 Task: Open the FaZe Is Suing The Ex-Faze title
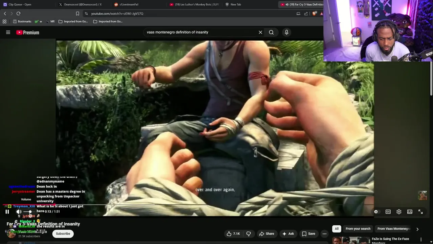[391, 240]
